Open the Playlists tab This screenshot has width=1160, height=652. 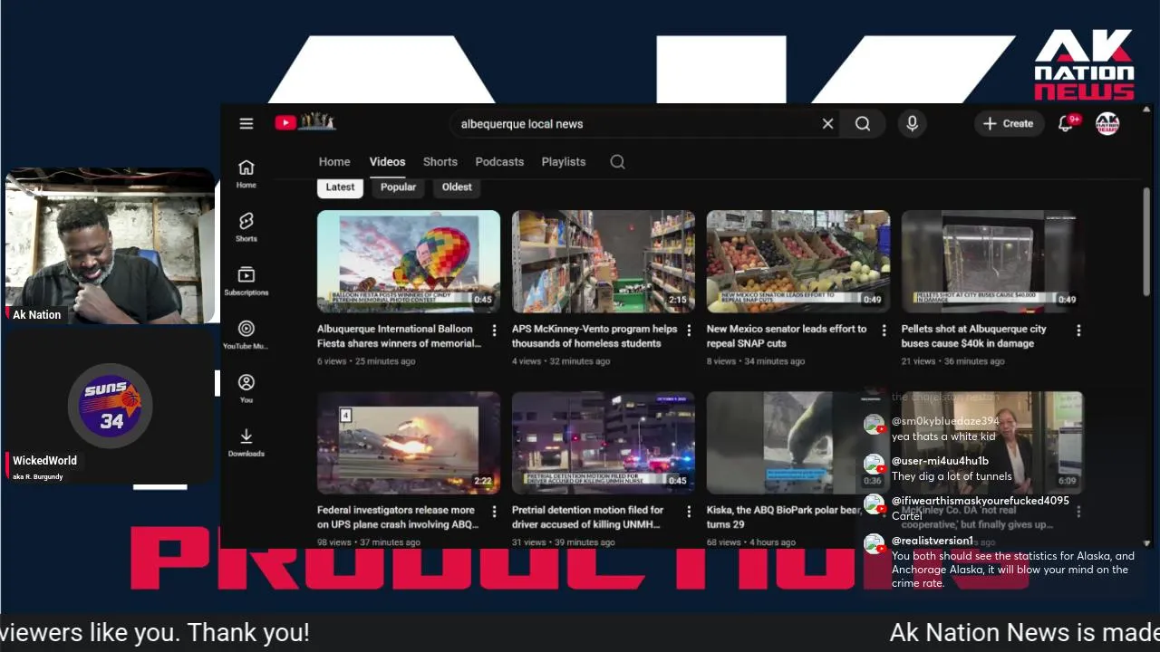click(564, 161)
